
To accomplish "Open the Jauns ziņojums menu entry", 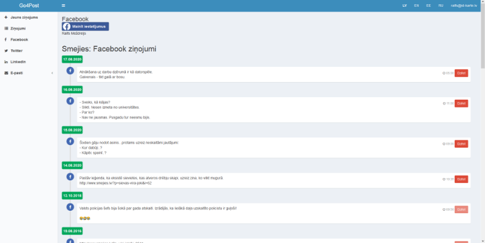I will [x=29, y=17].
